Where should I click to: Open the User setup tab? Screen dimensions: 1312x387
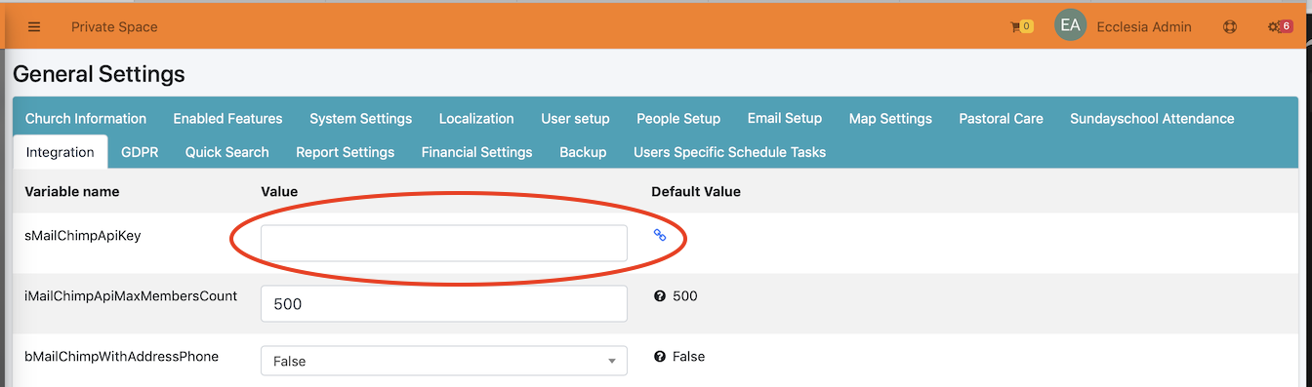(x=575, y=118)
